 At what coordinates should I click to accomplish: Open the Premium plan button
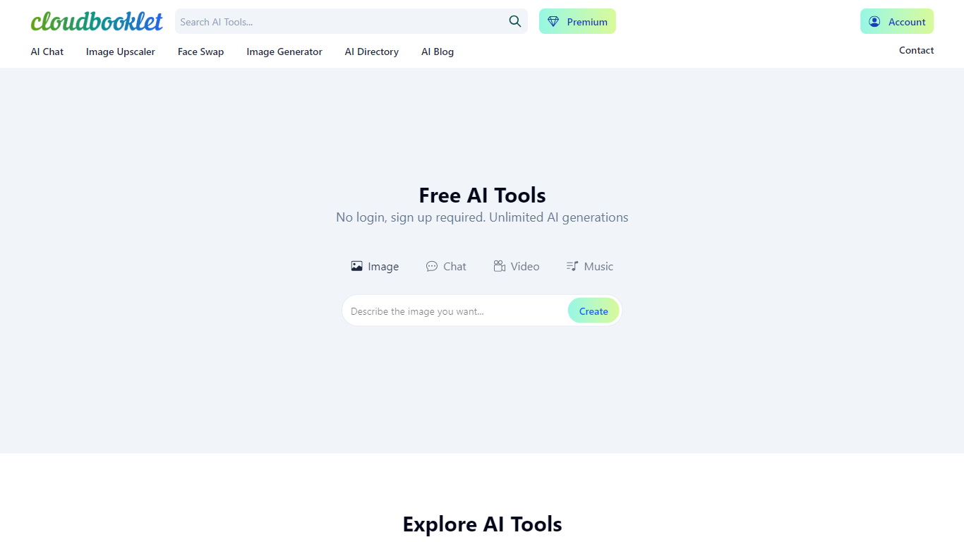pyautogui.click(x=577, y=21)
